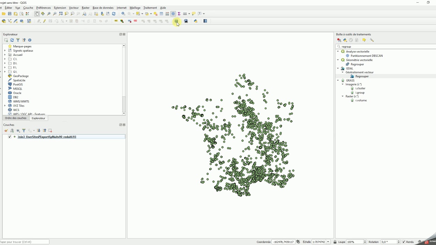
Task: Open the Traitement menu
Action: coord(150,8)
